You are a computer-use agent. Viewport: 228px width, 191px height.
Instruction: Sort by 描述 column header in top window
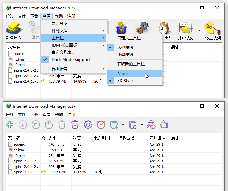[195, 47]
